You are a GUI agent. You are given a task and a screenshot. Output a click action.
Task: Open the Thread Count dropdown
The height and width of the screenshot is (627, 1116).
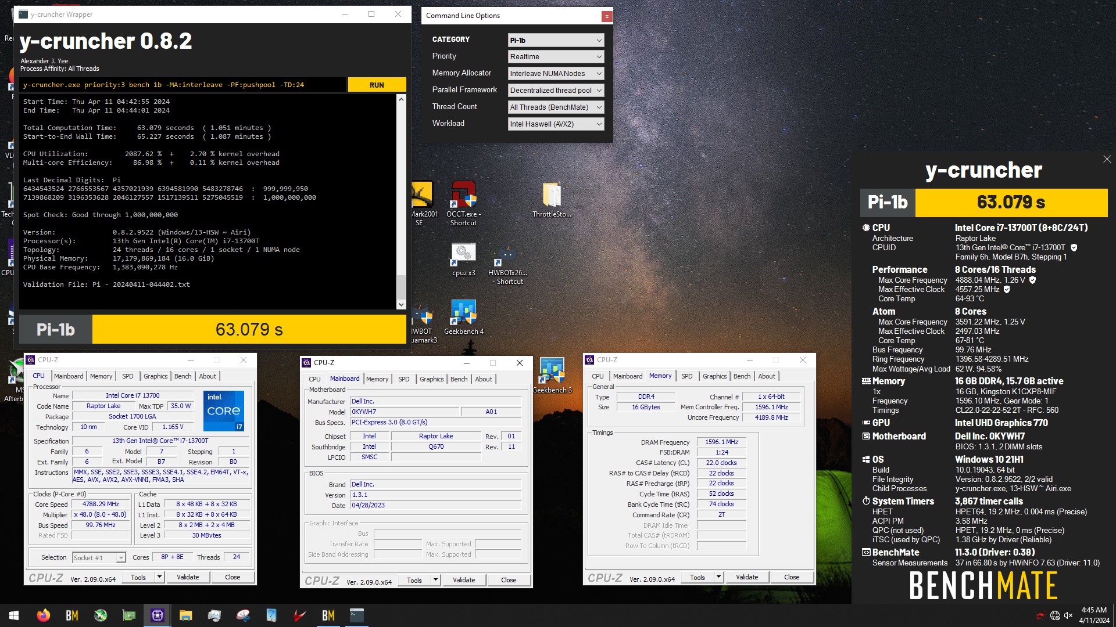556,107
